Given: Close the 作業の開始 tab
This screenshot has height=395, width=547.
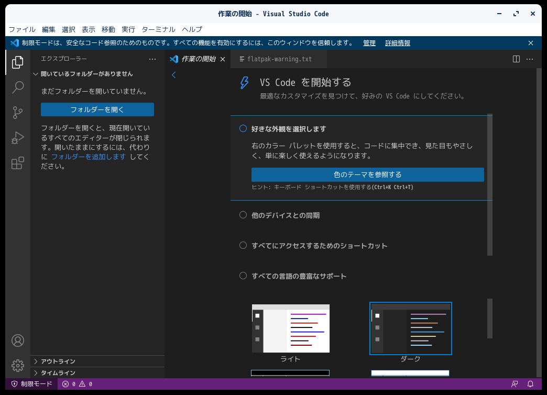Looking at the screenshot, I should (x=223, y=59).
